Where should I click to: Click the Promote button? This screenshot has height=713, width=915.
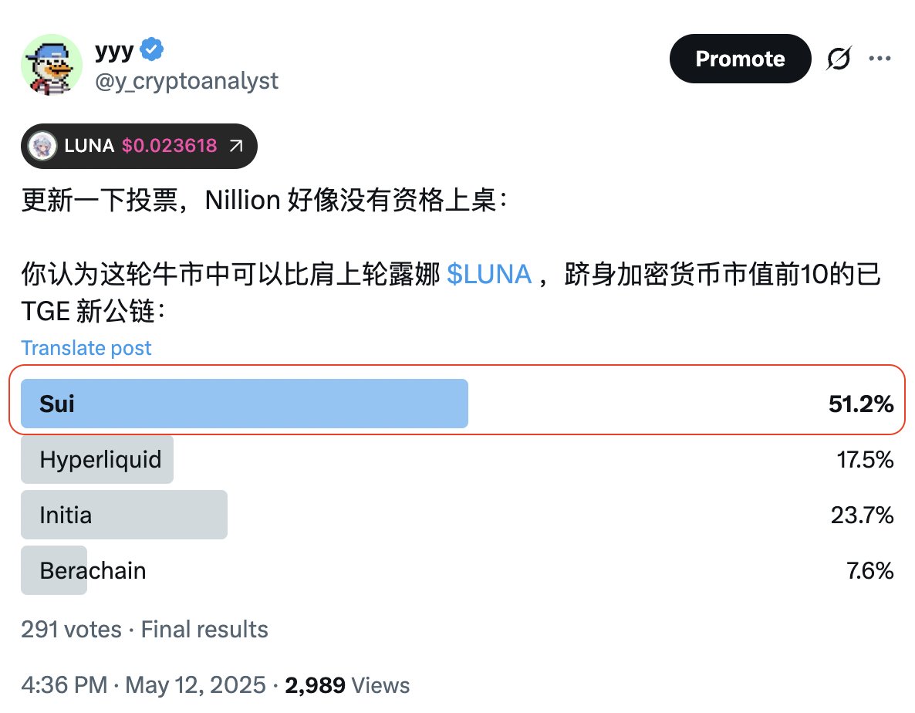(x=740, y=59)
